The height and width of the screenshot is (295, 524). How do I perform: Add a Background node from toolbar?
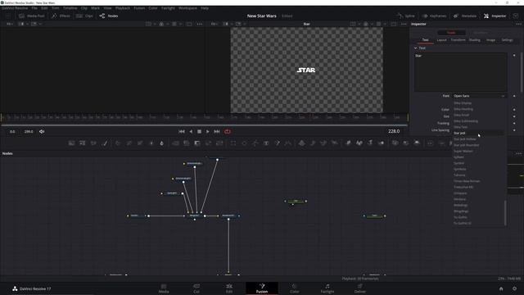point(71,143)
